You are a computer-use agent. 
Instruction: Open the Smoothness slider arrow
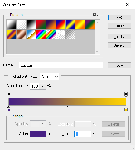[42, 86]
